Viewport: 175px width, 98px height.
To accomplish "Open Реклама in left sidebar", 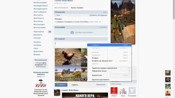I will coord(37,38).
